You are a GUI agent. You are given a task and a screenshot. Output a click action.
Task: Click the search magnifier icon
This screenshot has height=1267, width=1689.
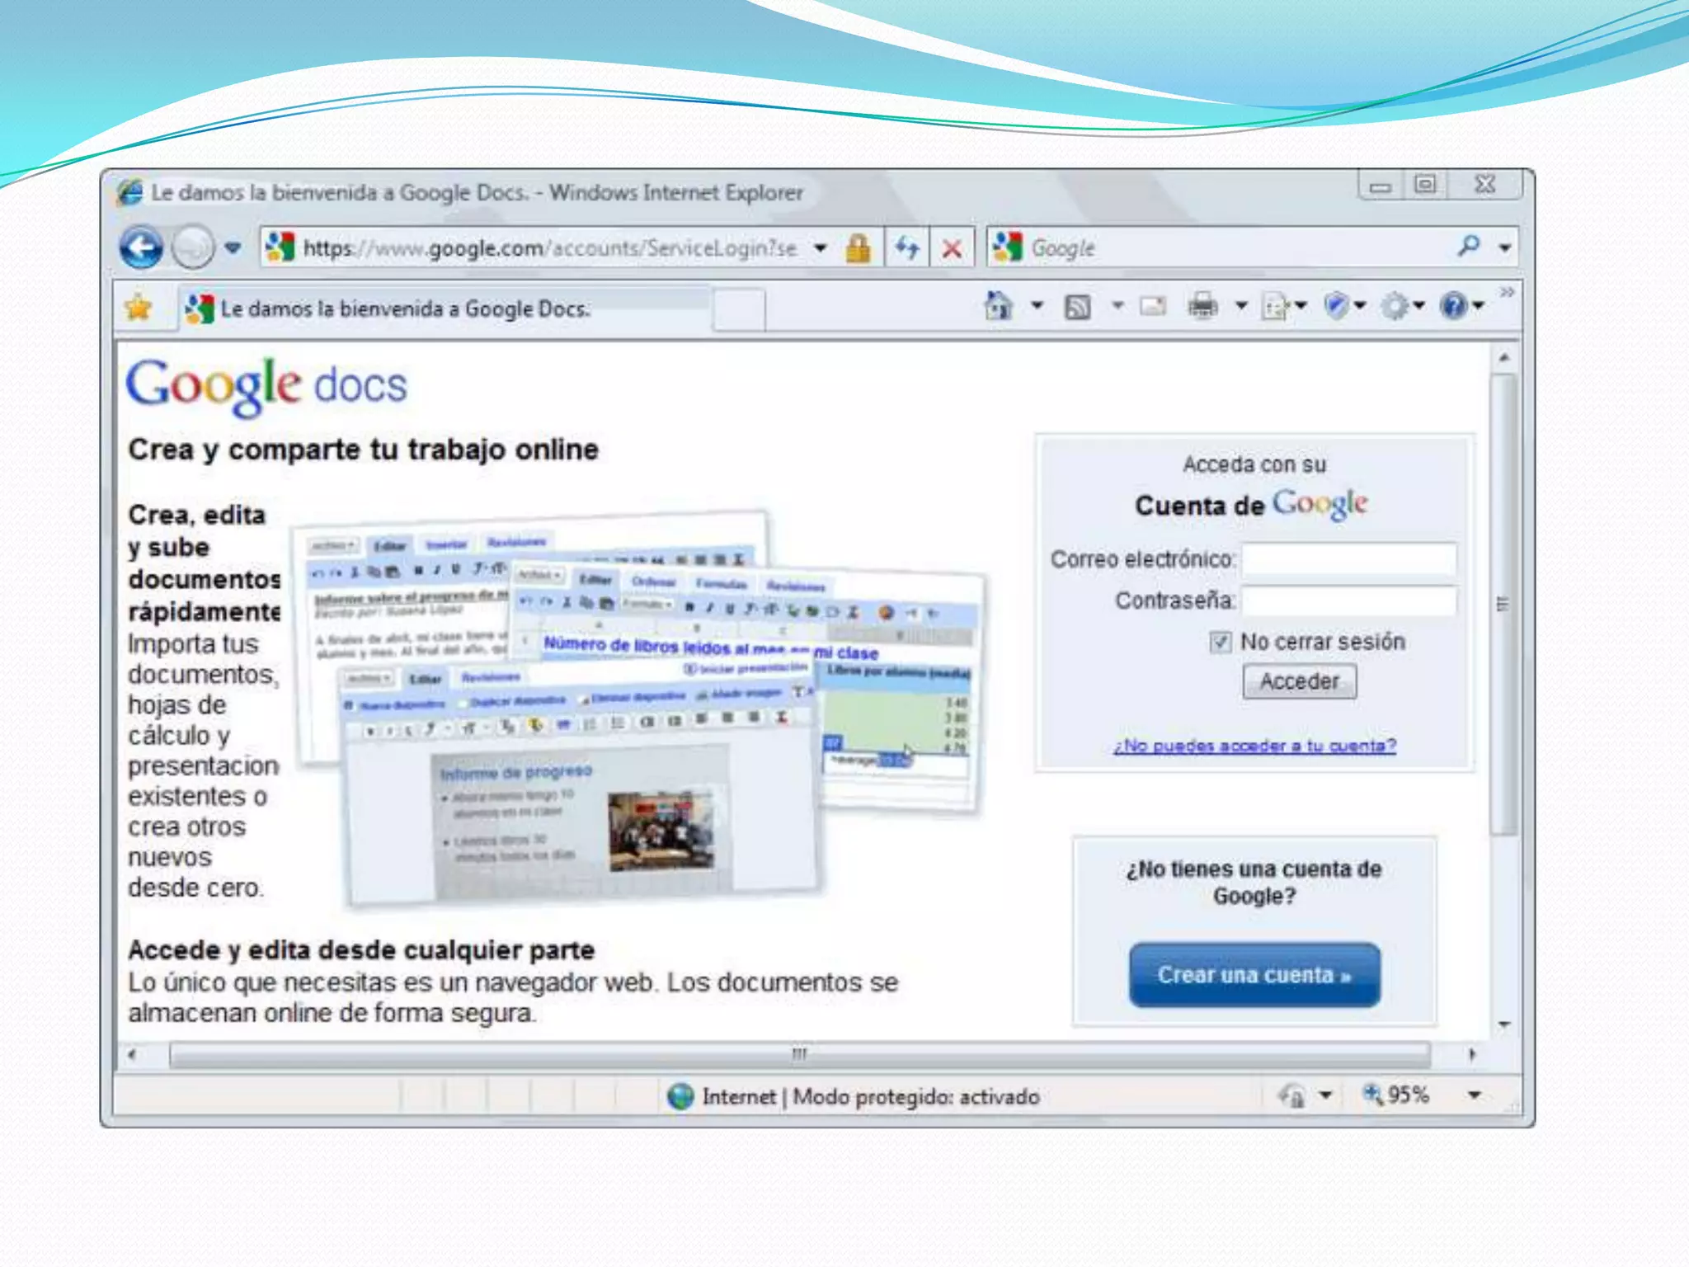pyautogui.click(x=1469, y=246)
